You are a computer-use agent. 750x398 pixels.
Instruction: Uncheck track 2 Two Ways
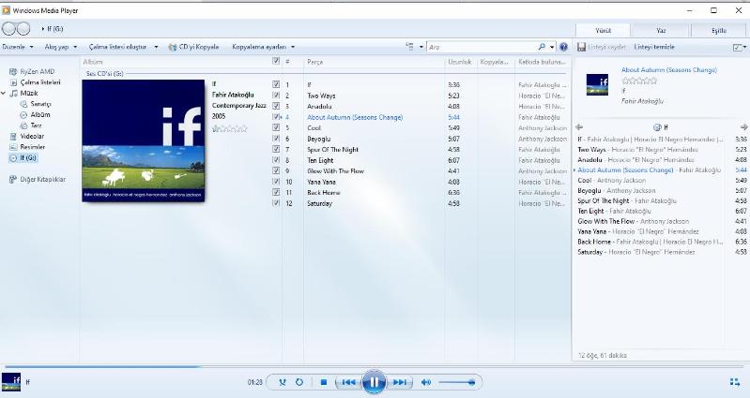tap(276, 95)
